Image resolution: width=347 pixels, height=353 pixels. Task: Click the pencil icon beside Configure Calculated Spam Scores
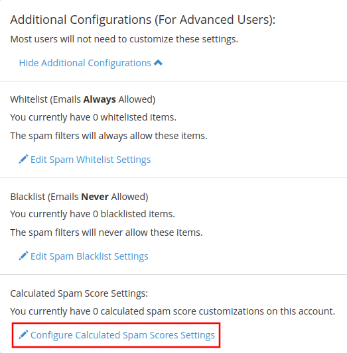pos(23,334)
